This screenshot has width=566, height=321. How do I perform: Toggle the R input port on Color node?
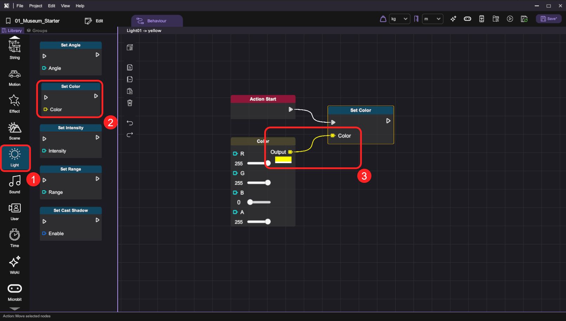[235, 154]
